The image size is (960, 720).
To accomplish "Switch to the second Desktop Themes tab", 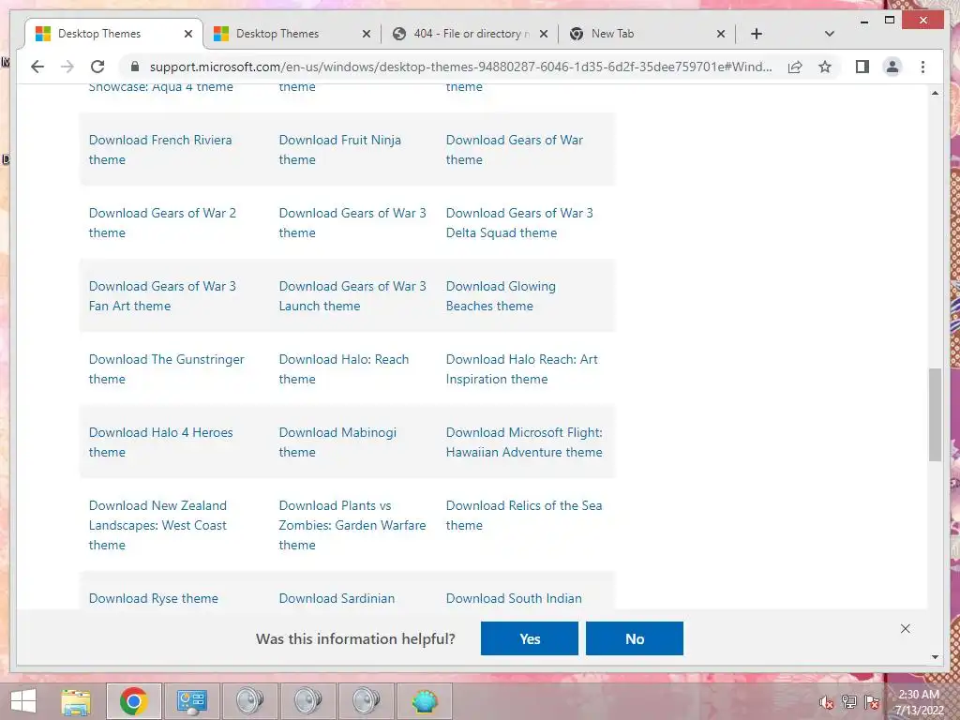I will click(x=292, y=34).
